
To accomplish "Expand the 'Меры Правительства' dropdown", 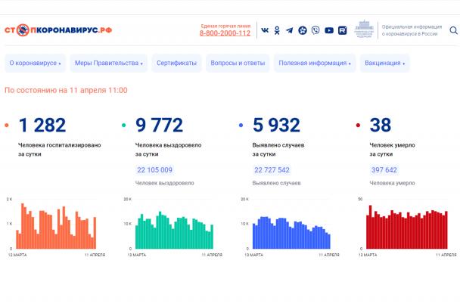I will [109, 63].
